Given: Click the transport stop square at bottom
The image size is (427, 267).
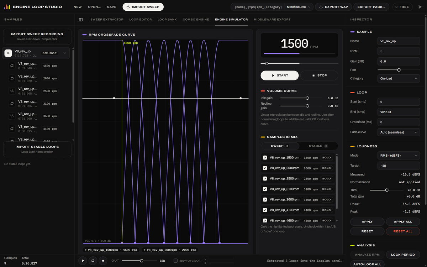Looking at the screenshot, I should tap(103, 261).
